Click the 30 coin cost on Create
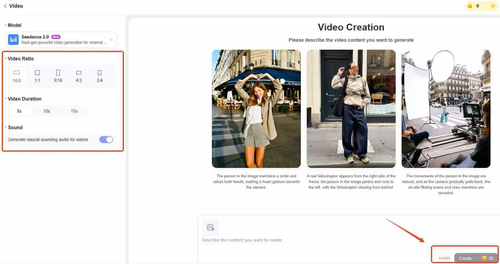Viewport: 500px width, 264px height. [488, 258]
